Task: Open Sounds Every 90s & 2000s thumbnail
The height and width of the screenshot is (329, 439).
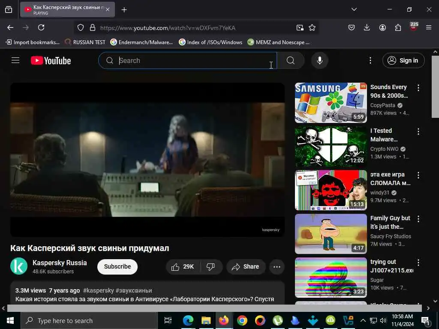Action: click(x=331, y=103)
